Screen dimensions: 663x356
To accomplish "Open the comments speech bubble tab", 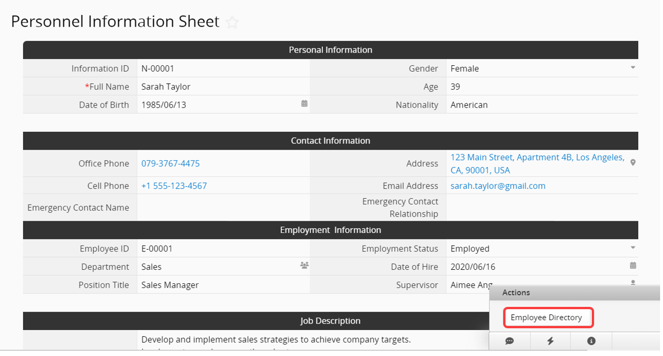I will click(x=510, y=341).
